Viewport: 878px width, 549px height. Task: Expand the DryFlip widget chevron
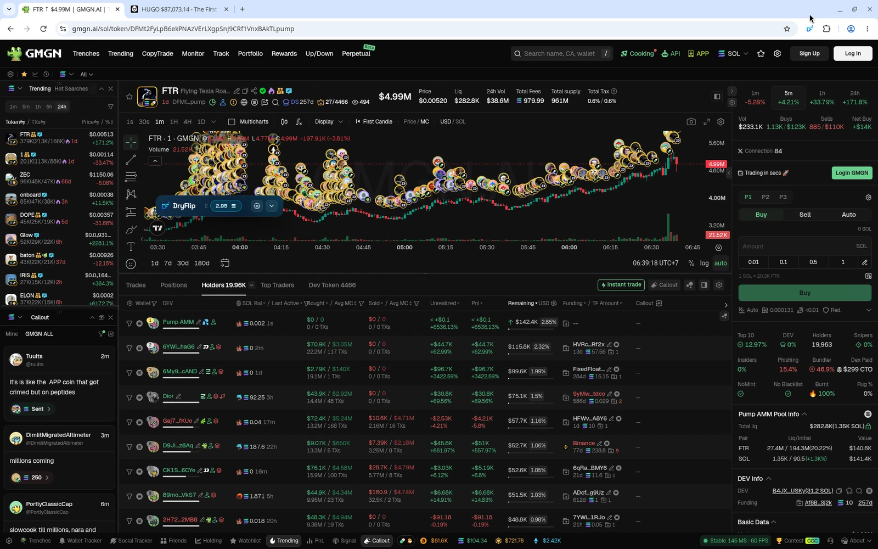272,206
